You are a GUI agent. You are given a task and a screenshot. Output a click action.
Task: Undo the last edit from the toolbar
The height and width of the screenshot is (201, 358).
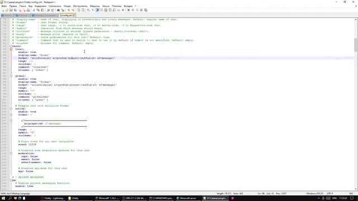click(x=48, y=10)
